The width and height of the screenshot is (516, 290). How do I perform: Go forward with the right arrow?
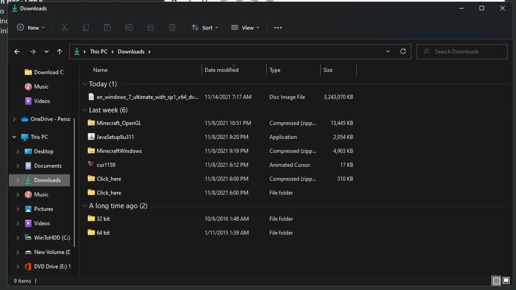(33, 52)
